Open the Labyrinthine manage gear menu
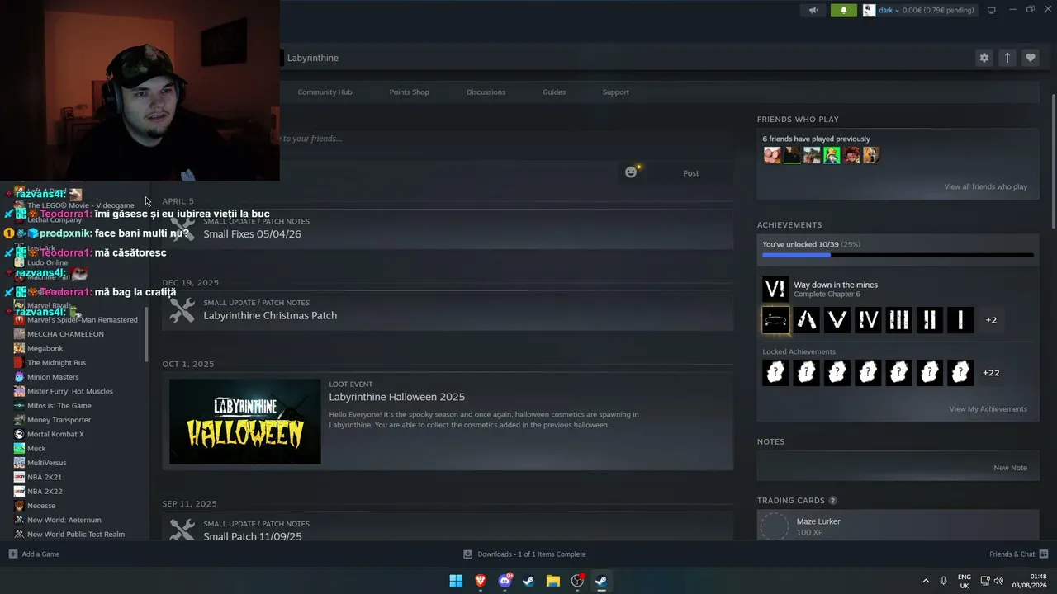This screenshot has width=1057, height=594. pos(984,58)
